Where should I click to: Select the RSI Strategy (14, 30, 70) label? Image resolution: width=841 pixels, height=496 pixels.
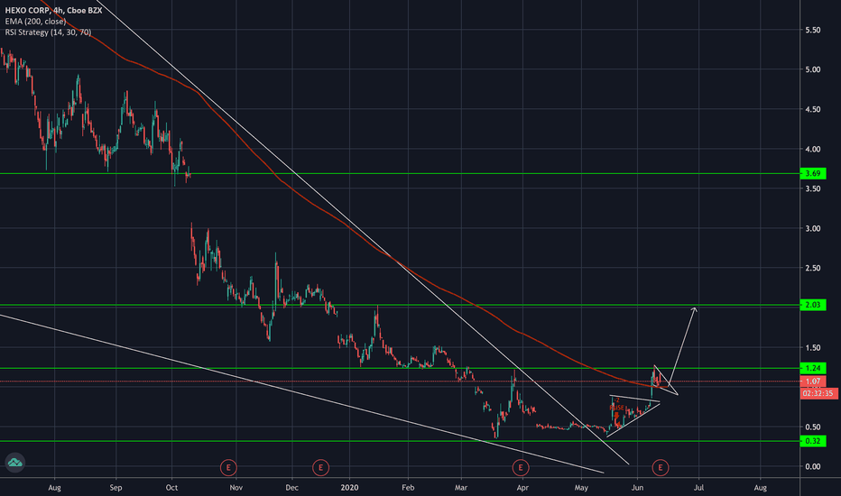coord(48,32)
